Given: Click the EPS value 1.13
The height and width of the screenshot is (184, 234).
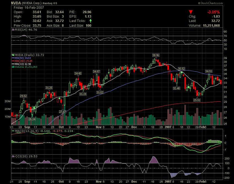Looking at the screenshot, I should click(x=88, y=17).
